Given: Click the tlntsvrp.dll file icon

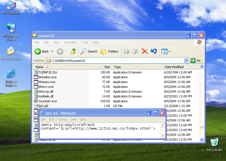Looking at the screenshot, I should [36, 92].
